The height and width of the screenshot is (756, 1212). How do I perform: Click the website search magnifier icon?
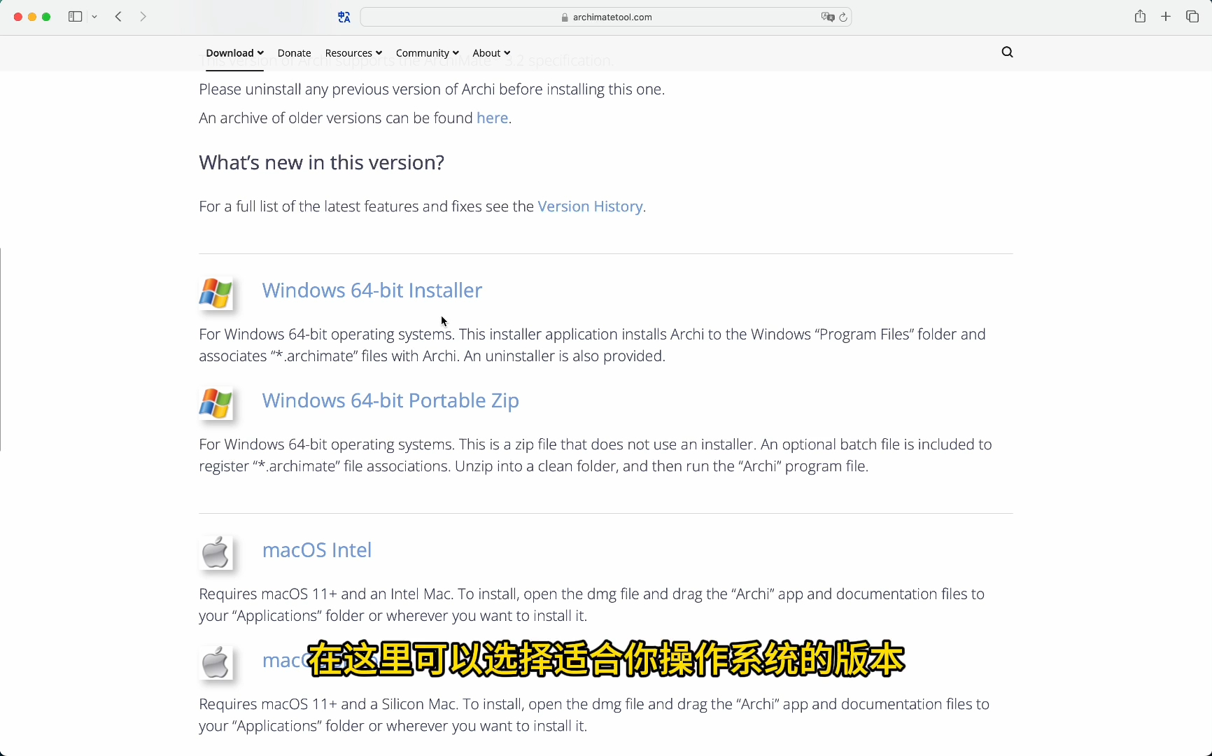point(1007,52)
